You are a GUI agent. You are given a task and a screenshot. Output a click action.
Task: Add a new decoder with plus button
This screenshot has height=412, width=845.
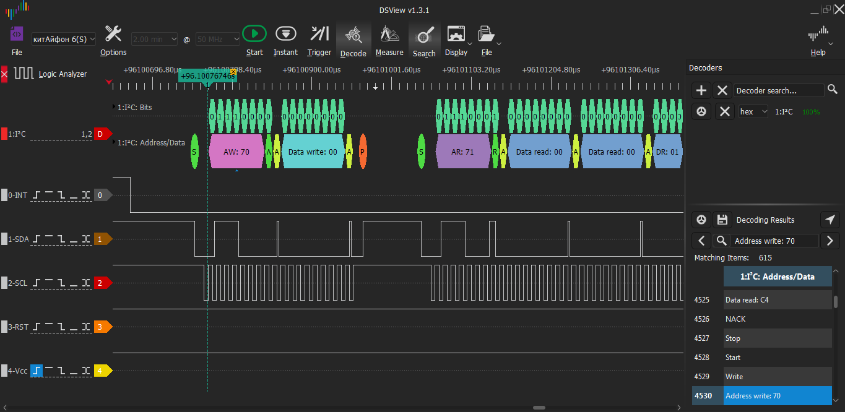point(701,90)
